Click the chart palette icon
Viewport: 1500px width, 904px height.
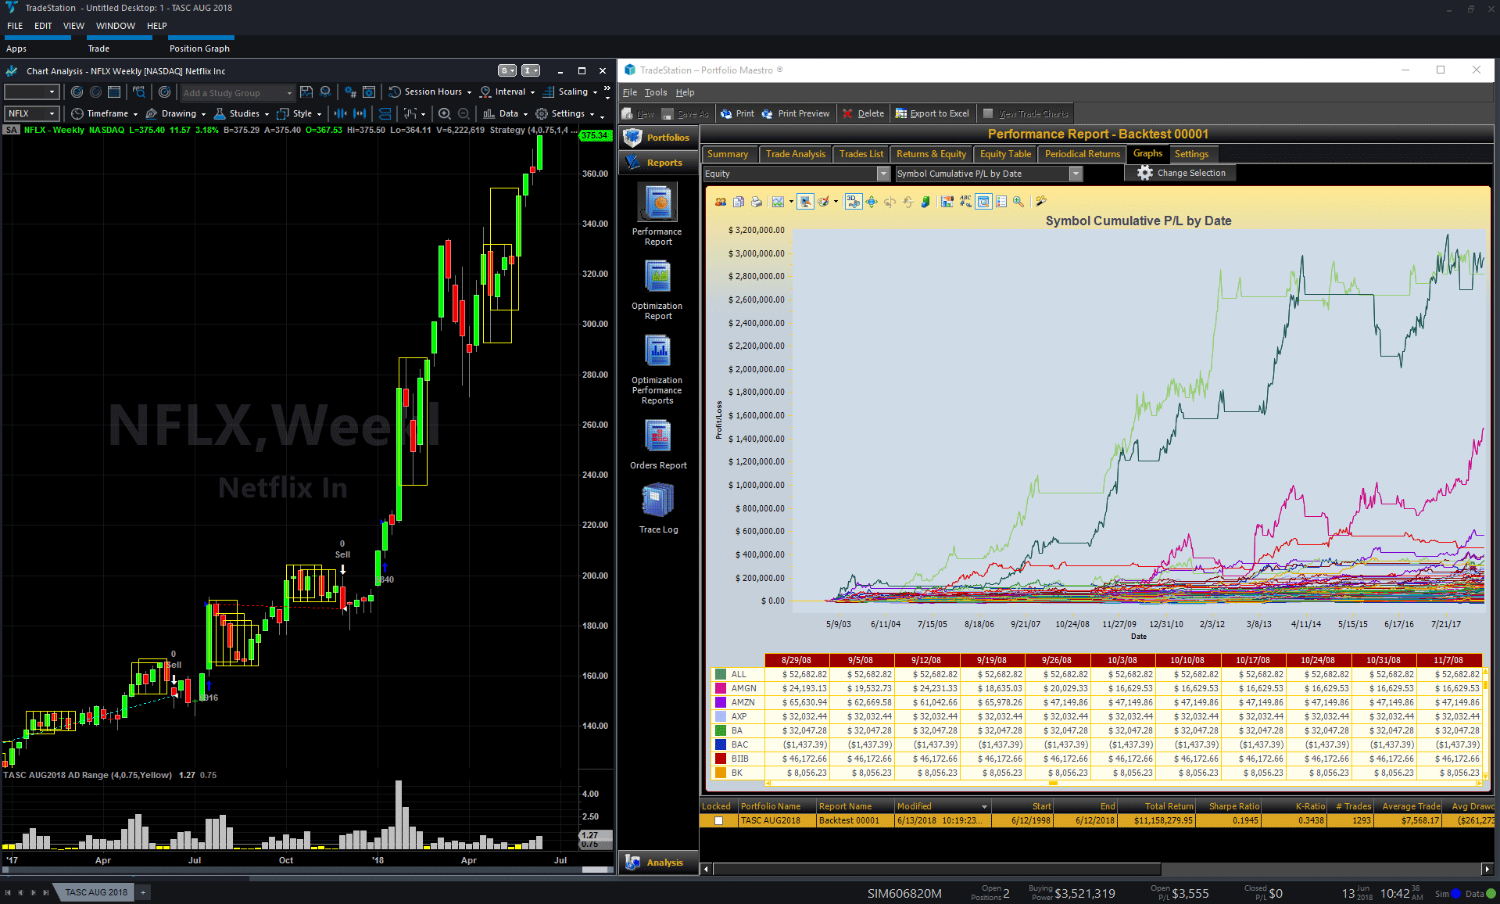click(823, 202)
